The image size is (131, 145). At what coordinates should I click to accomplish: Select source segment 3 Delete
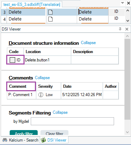click(26, 12)
